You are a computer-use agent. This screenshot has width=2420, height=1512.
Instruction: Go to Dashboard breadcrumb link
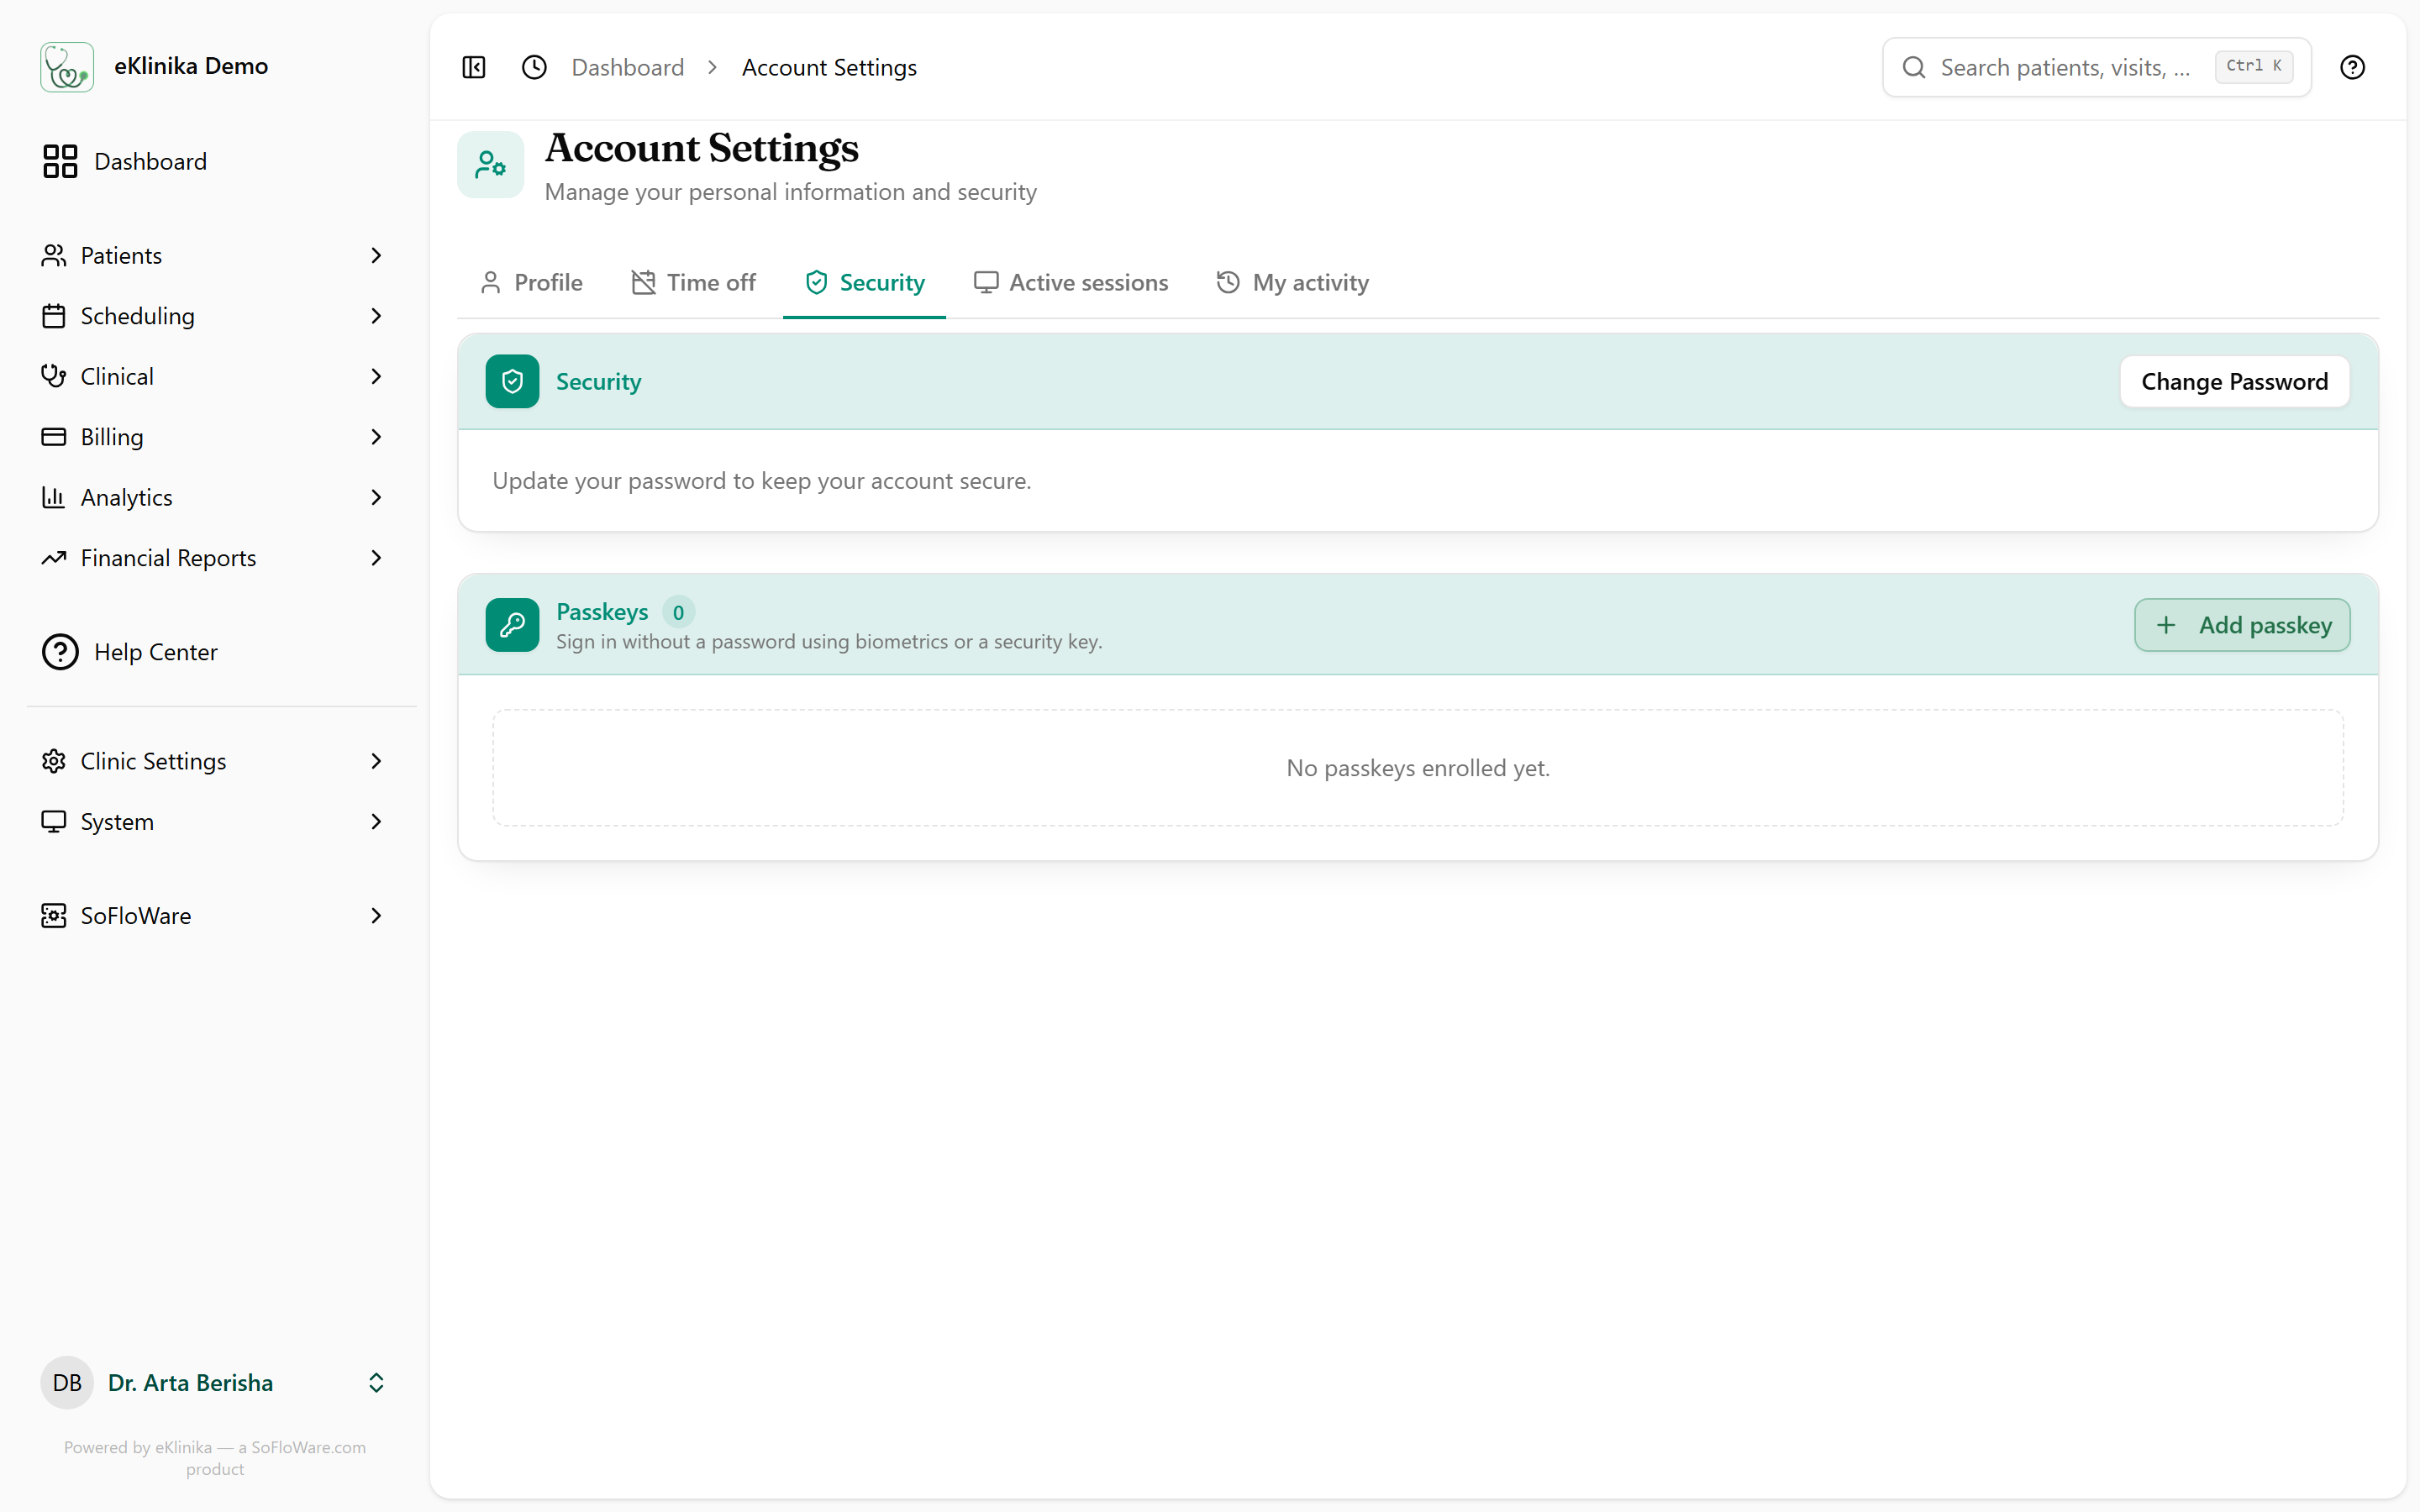[x=628, y=67]
